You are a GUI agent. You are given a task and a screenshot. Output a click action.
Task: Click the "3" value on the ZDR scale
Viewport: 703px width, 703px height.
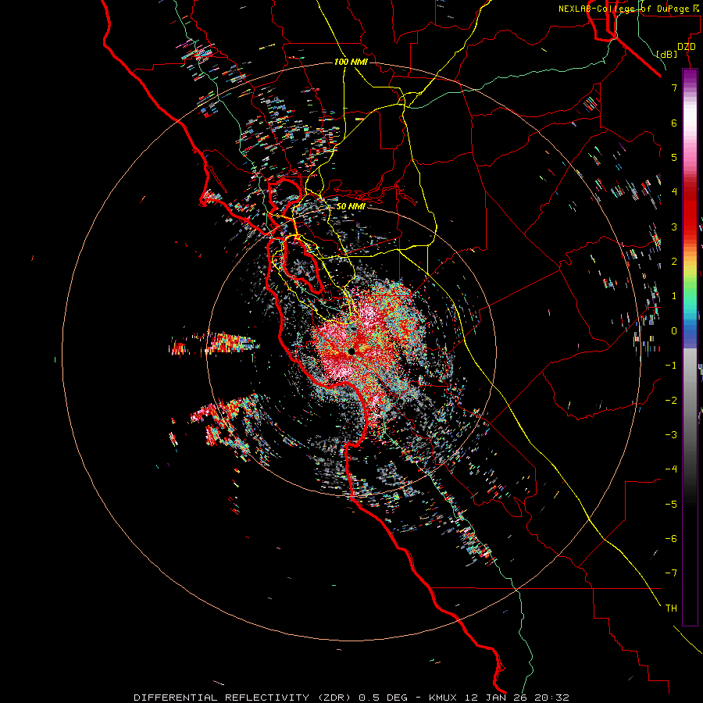[674, 227]
